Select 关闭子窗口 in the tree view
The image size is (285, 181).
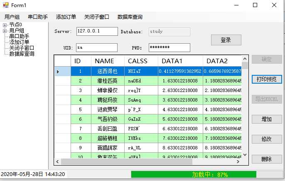tap(22, 48)
